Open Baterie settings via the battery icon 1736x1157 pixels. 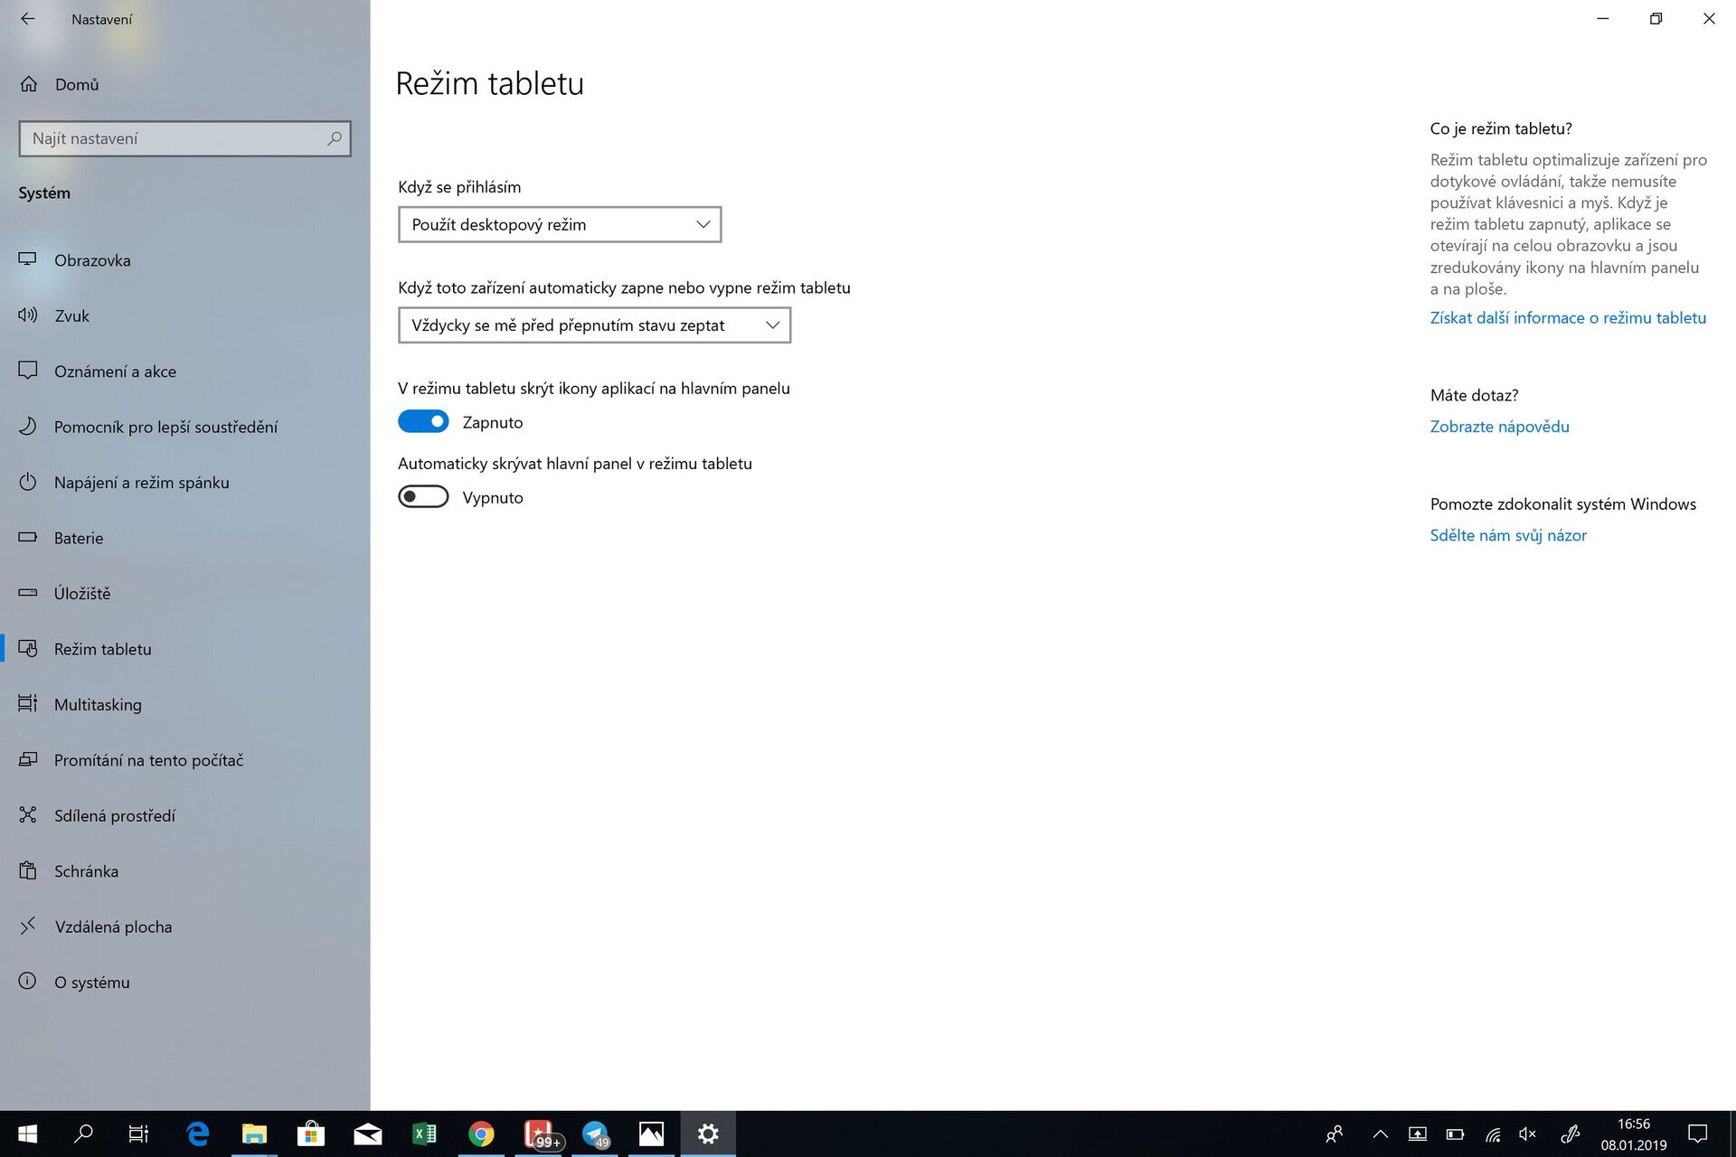click(x=1456, y=1133)
